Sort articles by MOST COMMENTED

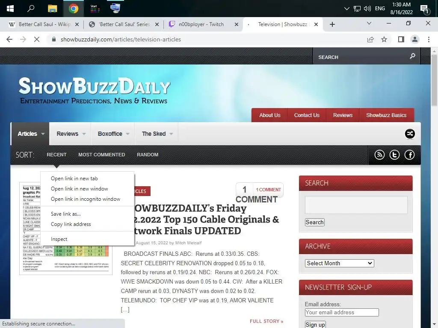[102, 155]
